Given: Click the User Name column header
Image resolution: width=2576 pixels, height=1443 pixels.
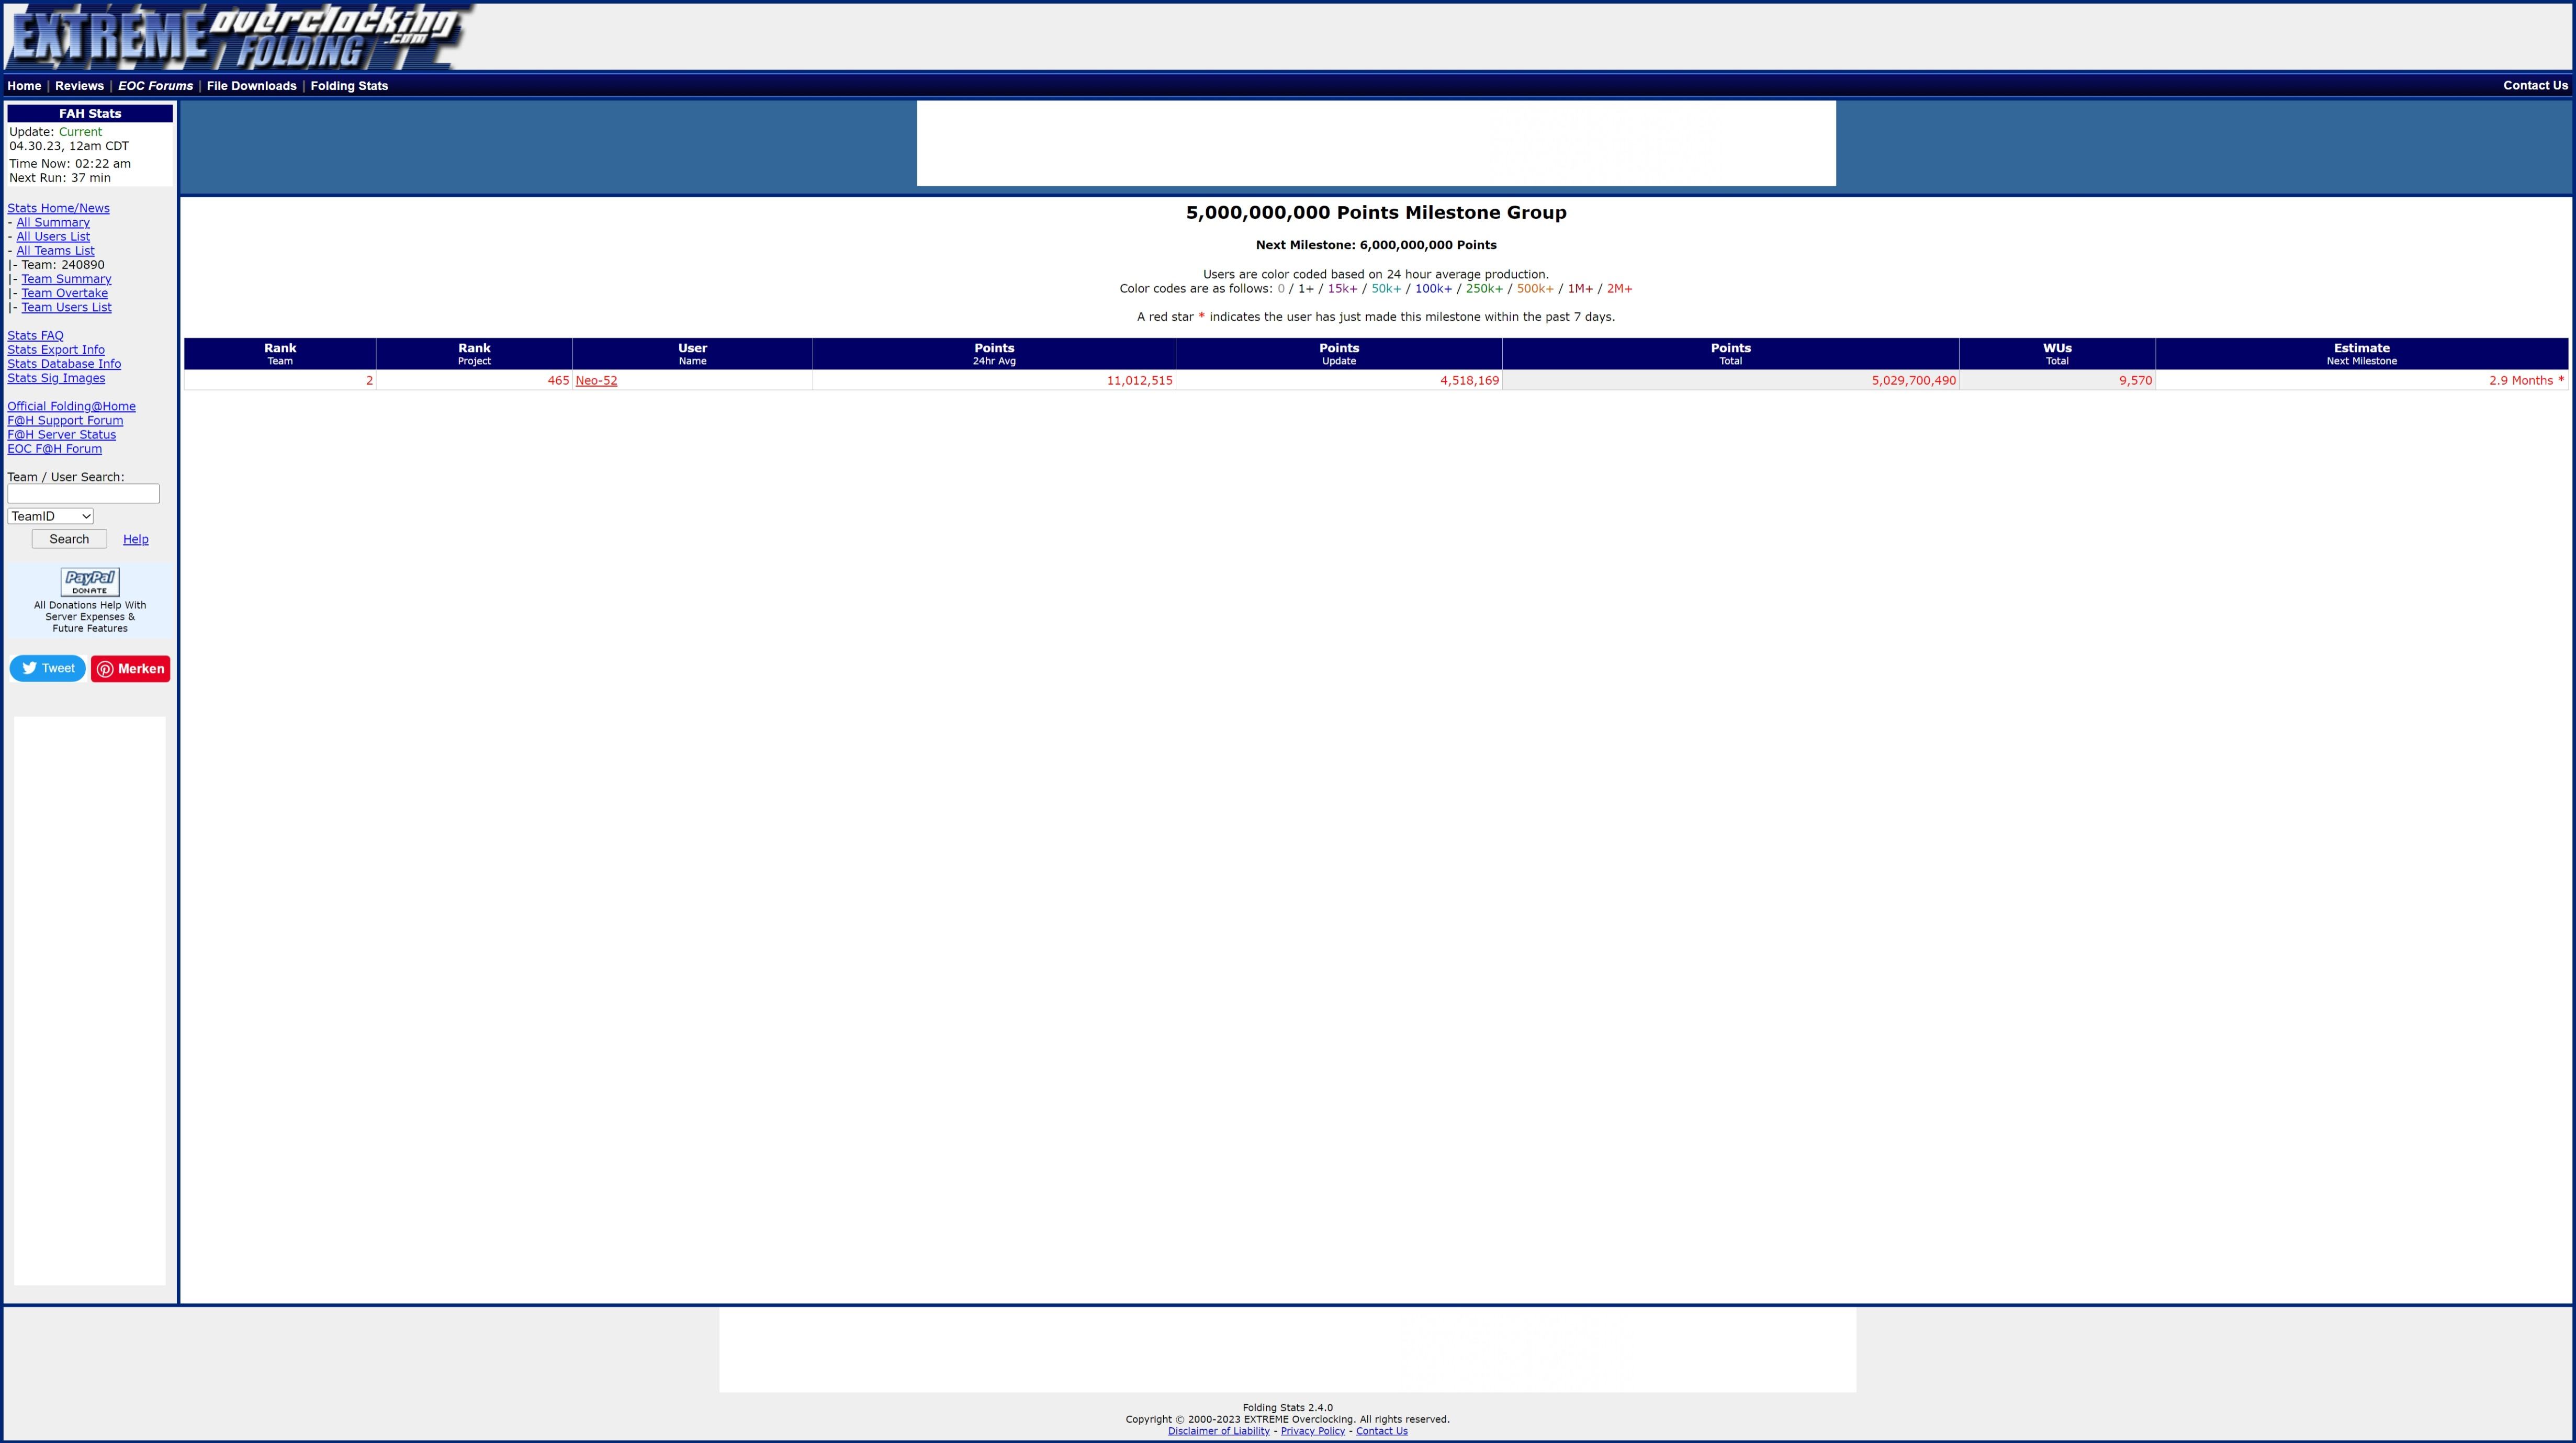Looking at the screenshot, I should (x=693, y=354).
